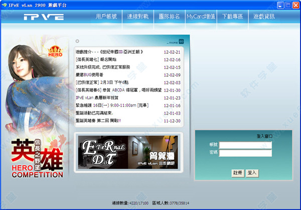Click date 12-01-30 in news list
Viewport: 301px width, 210px height.
(x=172, y=90)
